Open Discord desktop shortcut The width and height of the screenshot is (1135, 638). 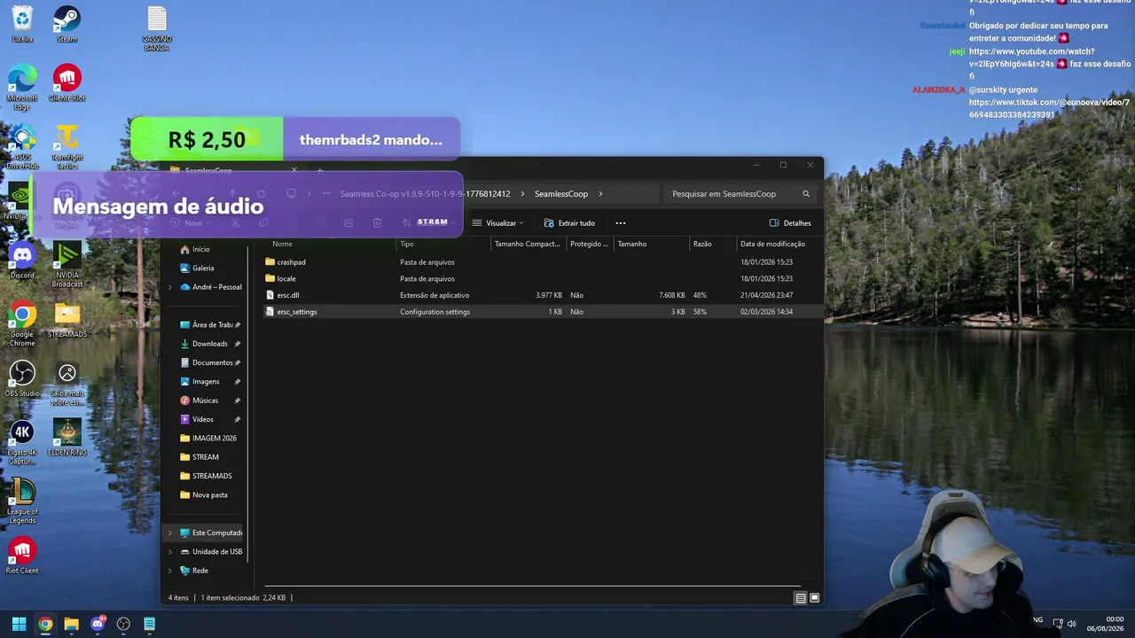[22, 261]
